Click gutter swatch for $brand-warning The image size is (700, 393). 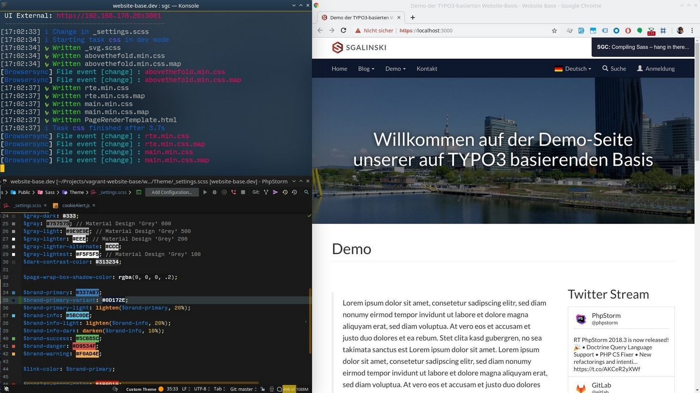pos(14,354)
